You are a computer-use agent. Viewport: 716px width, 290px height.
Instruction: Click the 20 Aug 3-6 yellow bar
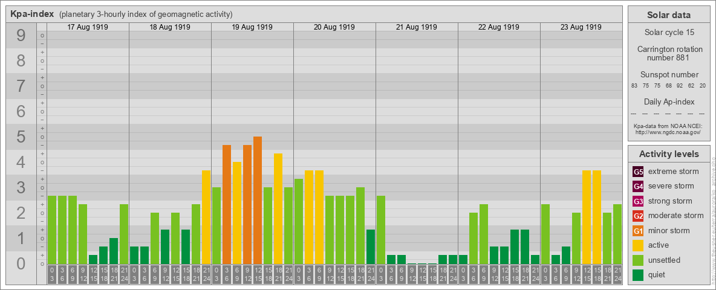tap(308, 217)
